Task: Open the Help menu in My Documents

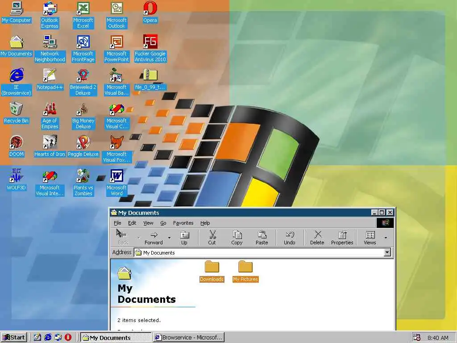Action: point(205,223)
